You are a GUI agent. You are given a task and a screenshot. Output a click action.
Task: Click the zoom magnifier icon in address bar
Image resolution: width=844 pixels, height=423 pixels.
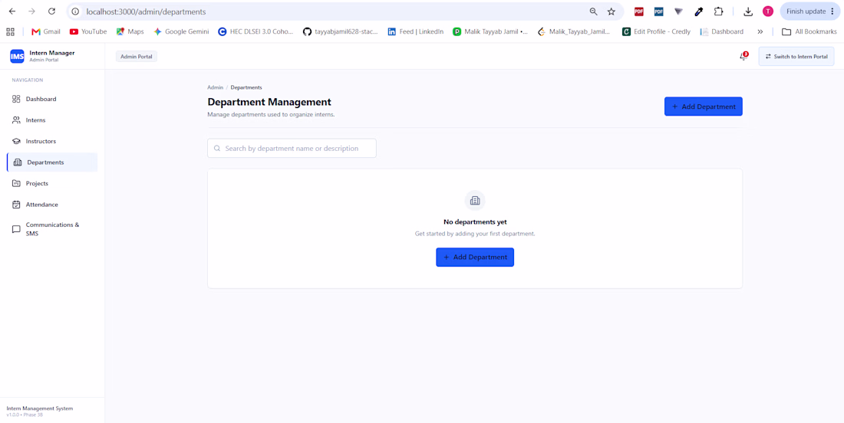tap(593, 11)
